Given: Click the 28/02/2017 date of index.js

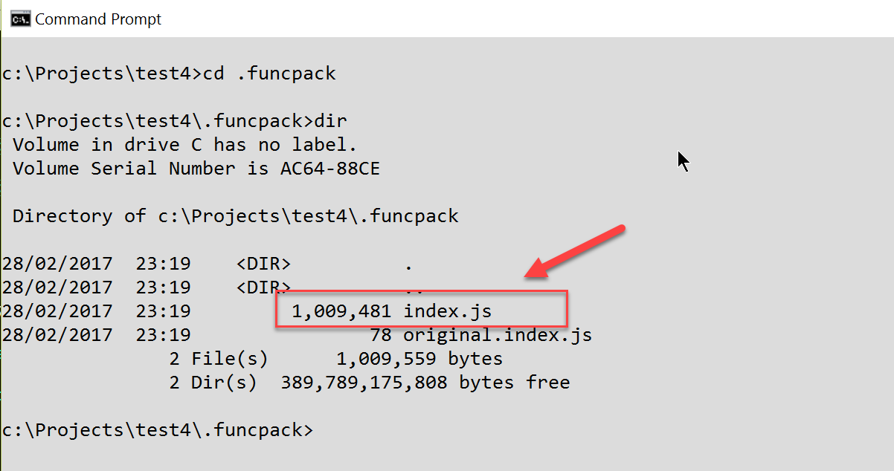Looking at the screenshot, I should click(x=57, y=311).
